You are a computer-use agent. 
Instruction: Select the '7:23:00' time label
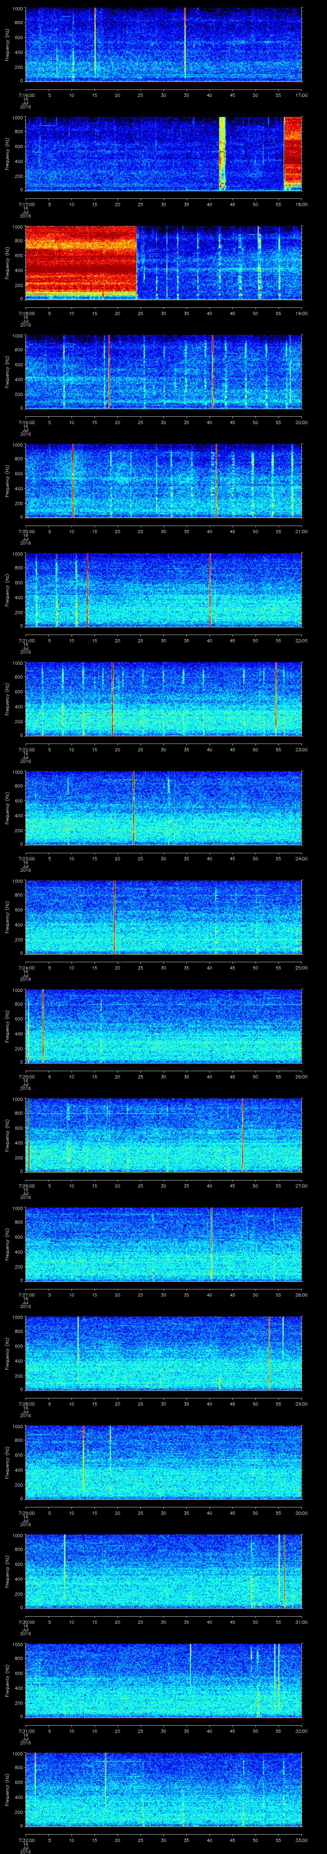[26, 858]
